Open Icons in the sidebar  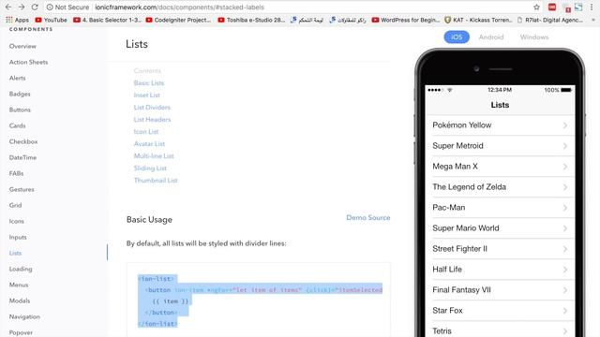17,221
